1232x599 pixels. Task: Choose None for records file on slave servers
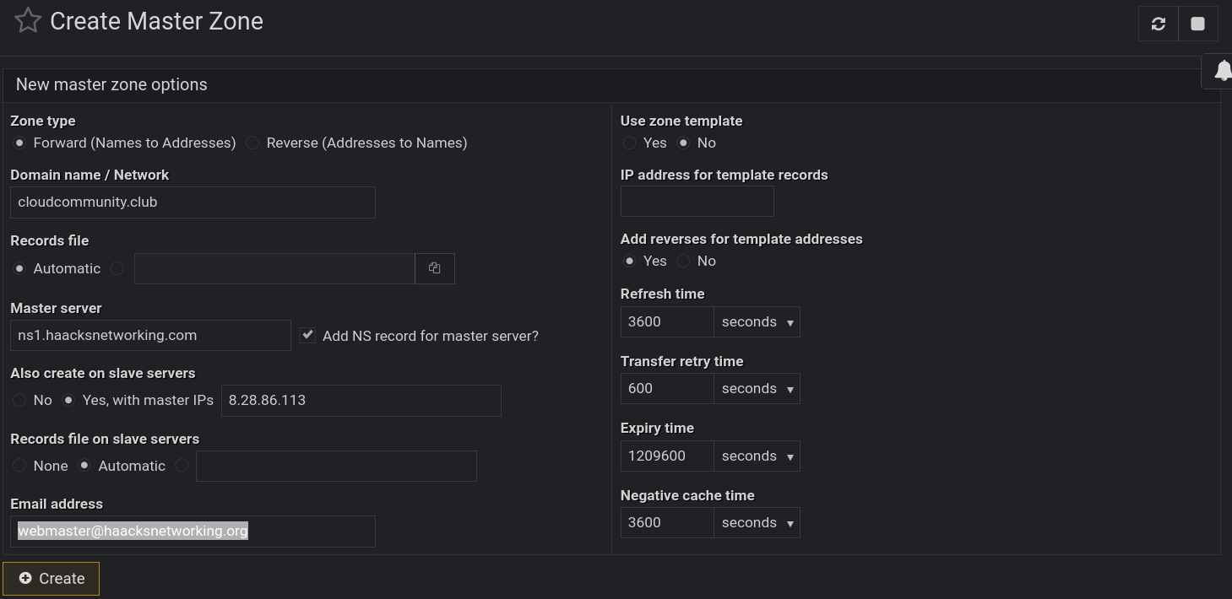(19, 466)
